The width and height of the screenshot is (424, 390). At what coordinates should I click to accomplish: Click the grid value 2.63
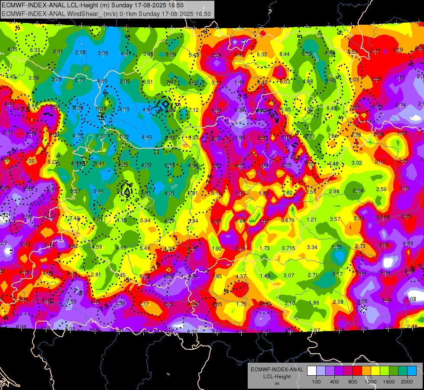[x=359, y=218]
